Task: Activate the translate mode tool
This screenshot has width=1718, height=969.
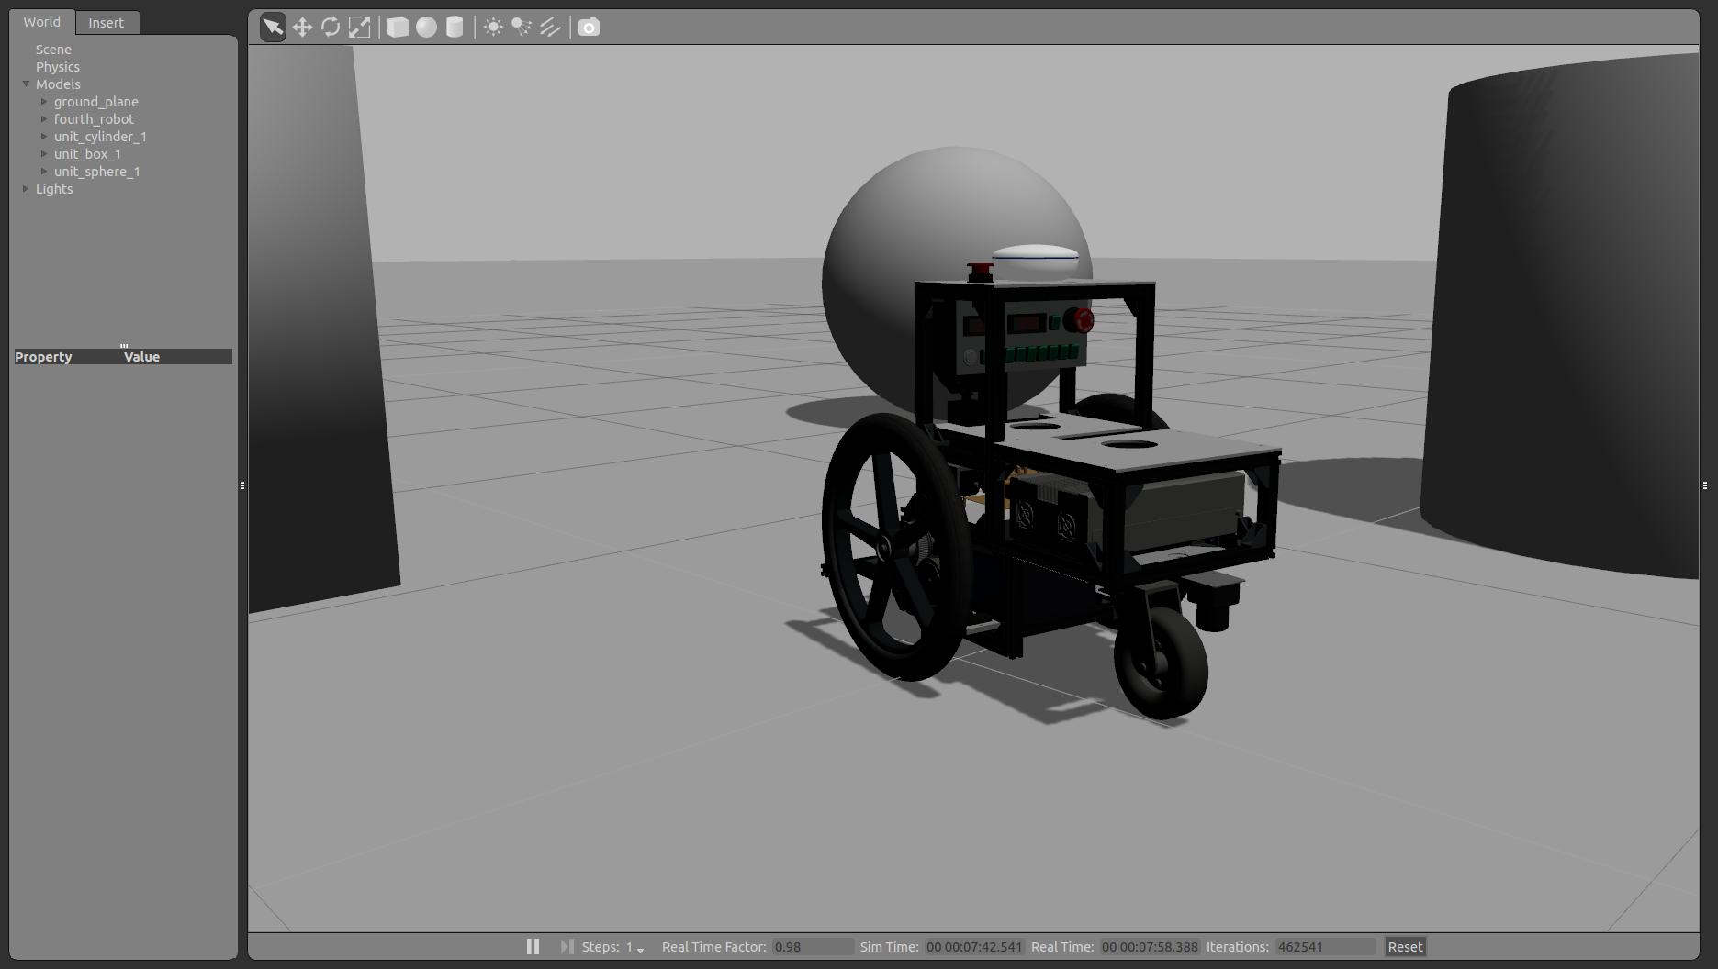Action: (301, 27)
